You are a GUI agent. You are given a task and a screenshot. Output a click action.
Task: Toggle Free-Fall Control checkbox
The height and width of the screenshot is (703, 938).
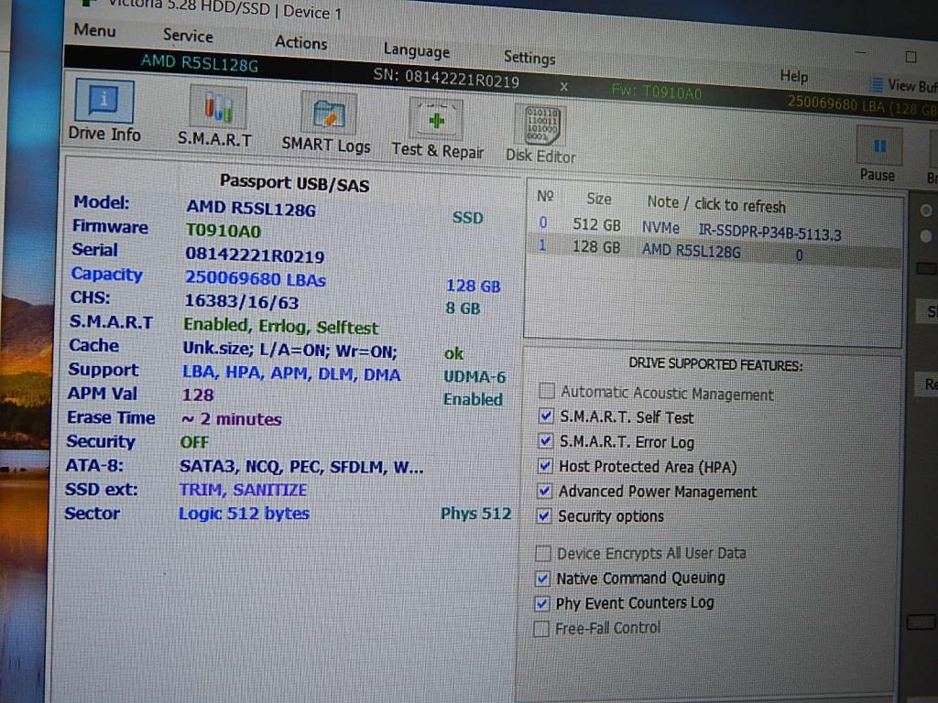coord(540,628)
